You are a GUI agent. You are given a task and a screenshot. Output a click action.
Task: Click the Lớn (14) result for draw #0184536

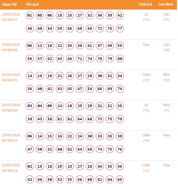(x=166, y=47)
